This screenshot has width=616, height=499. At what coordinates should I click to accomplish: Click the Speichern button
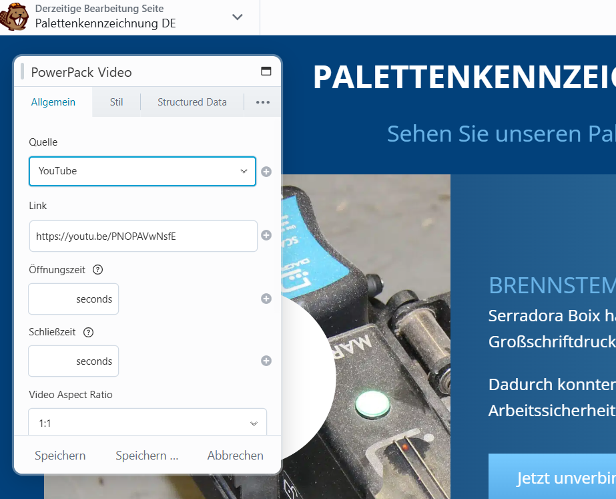(x=60, y=456)
